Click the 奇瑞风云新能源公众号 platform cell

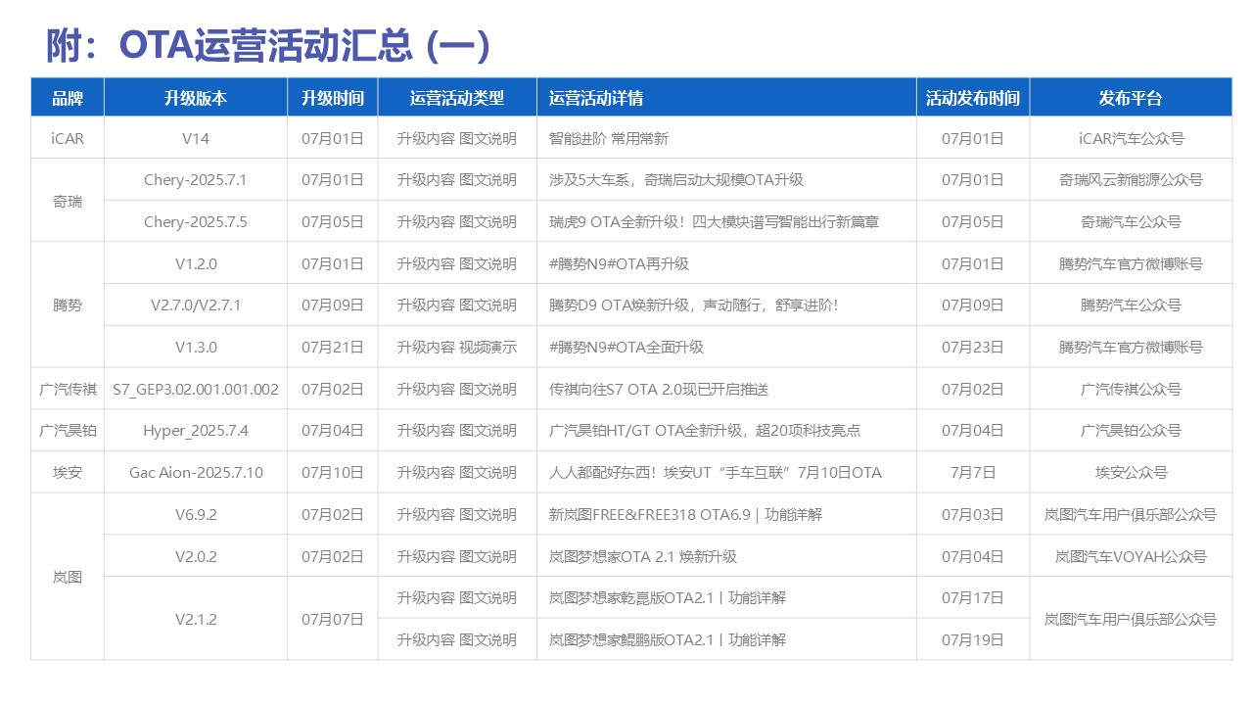[1131, 180]
